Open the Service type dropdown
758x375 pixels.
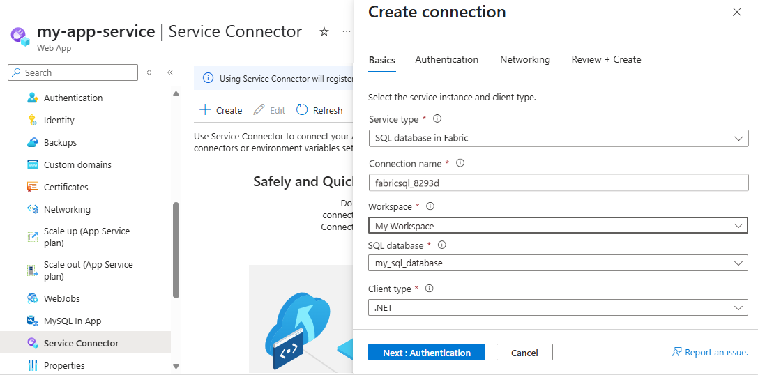pyautogui.click(x=558, y=138)
